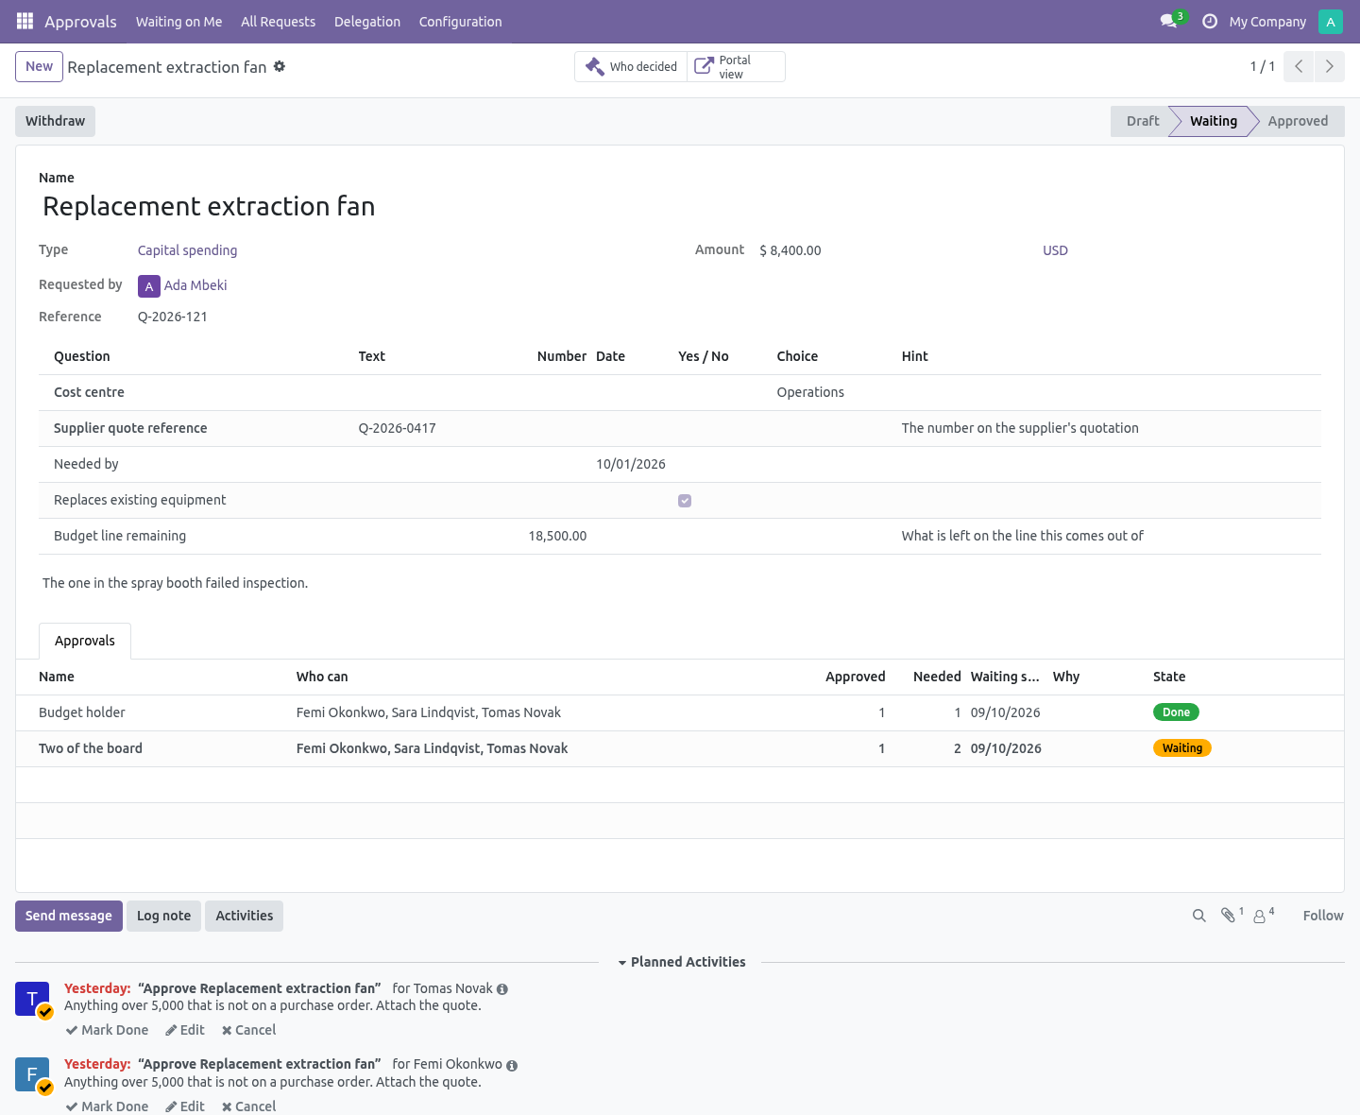The width and height of the screenshot is (1360, 1115).
Task: Search messages with the magnifier icon
Action: 1199,916
